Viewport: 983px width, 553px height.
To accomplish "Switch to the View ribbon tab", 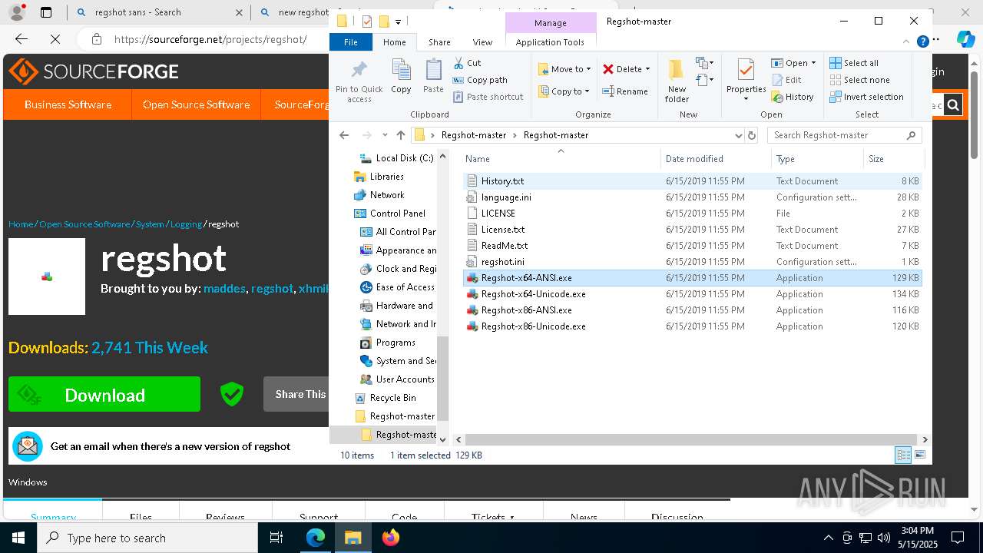I will coord(482,42).
